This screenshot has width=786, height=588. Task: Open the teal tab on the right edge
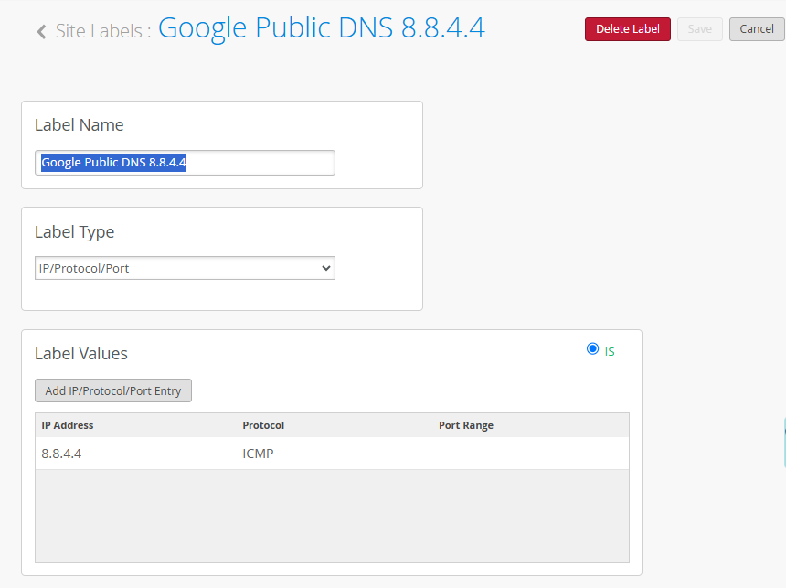(784, 444)
